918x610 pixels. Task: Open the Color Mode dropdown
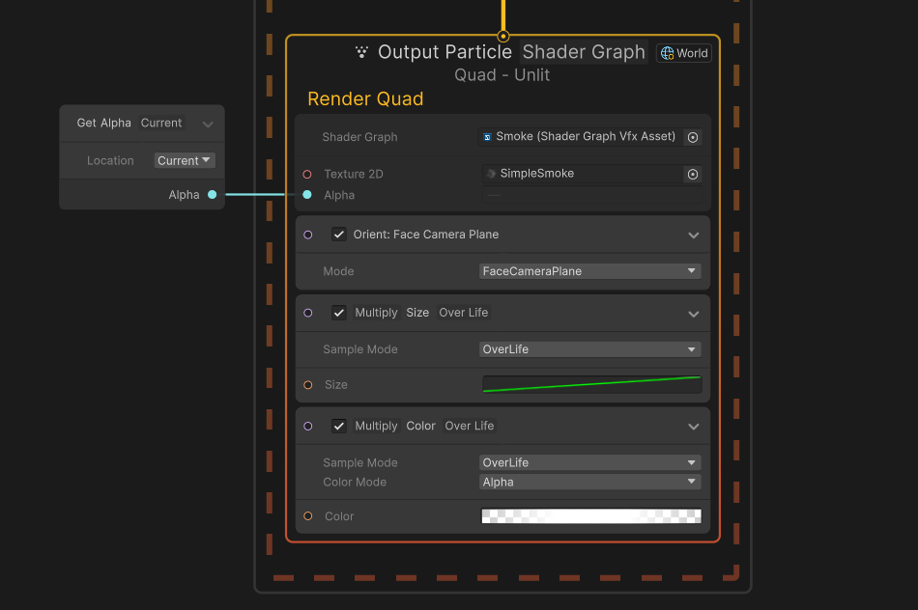590,482
